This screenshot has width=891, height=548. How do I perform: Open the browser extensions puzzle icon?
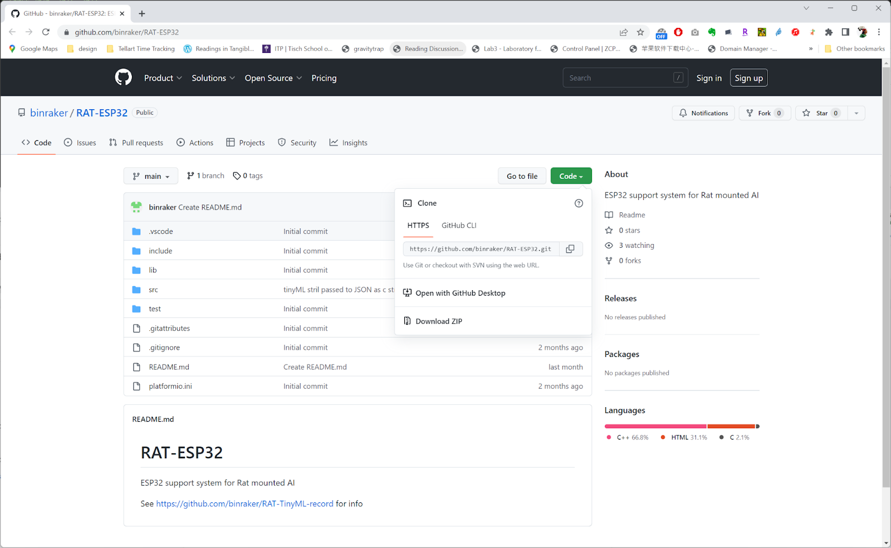point(829,32)
